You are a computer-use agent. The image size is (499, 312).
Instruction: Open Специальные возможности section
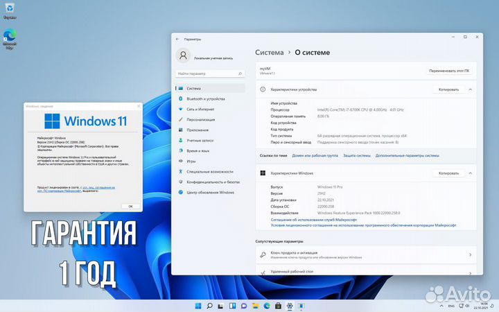[x=210, y=172]
